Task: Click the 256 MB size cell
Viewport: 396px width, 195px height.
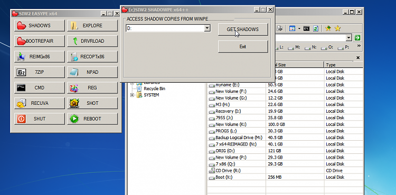Action: pos(275,178)
